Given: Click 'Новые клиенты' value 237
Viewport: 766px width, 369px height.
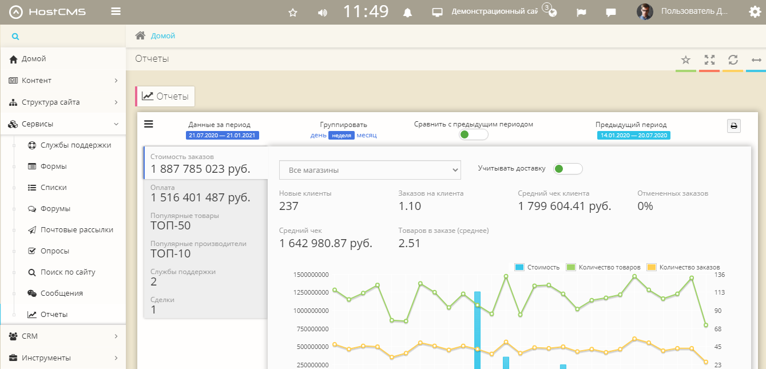Looking at the screenshot, I should coord(289,206).
